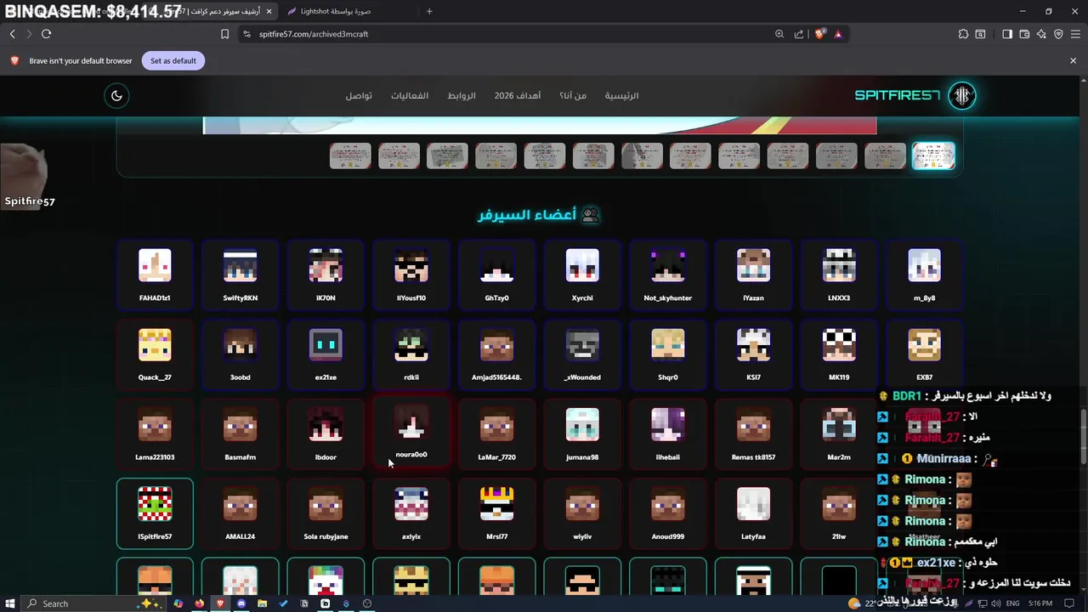Open member card EX87
The height and width of the screenshot is (612, 1088).
[x=924, y=354]
